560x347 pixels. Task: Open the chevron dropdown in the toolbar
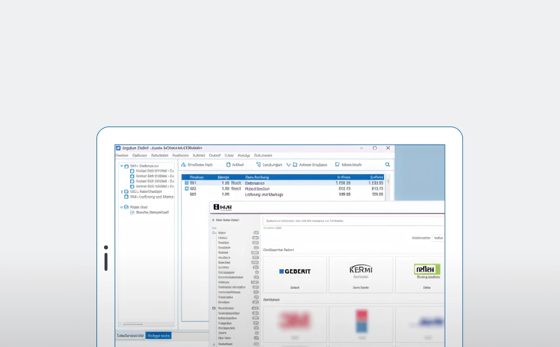pyautogui.click(x=288, y=165)
